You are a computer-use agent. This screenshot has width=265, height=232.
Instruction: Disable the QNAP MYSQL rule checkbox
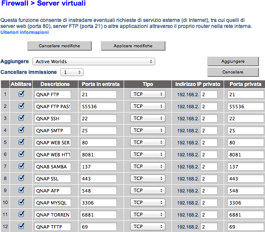point(21,202)
